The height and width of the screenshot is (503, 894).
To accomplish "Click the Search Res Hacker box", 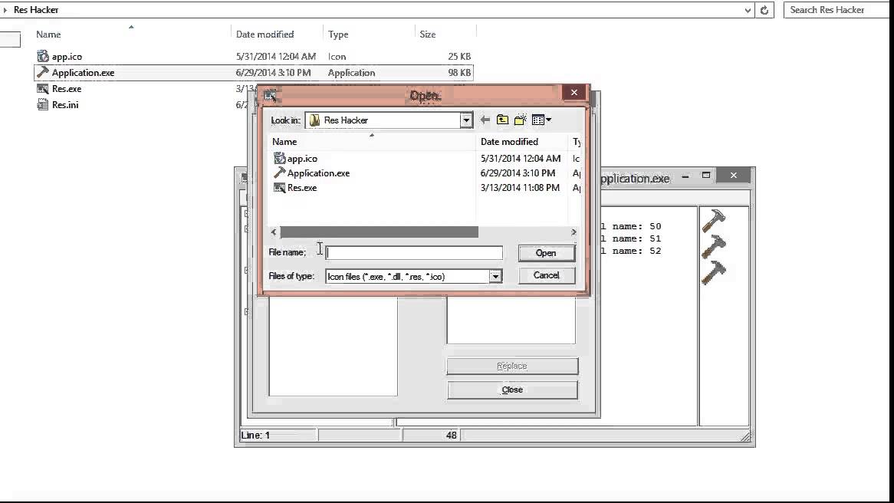I will [836, 10].
